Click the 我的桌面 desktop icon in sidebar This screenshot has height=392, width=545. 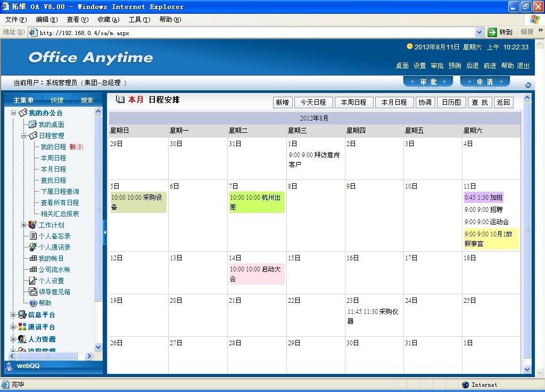pyautogui.click(x=33, y=124)
